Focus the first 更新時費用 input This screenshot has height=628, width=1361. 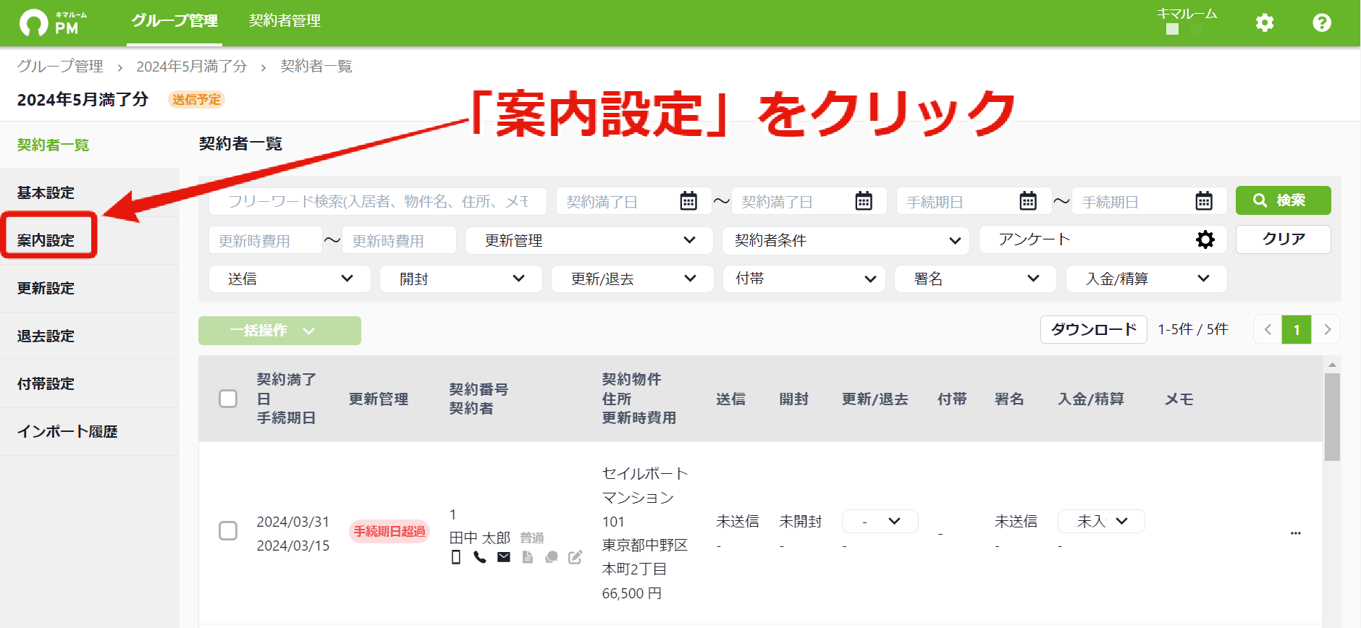click(266, 240)
